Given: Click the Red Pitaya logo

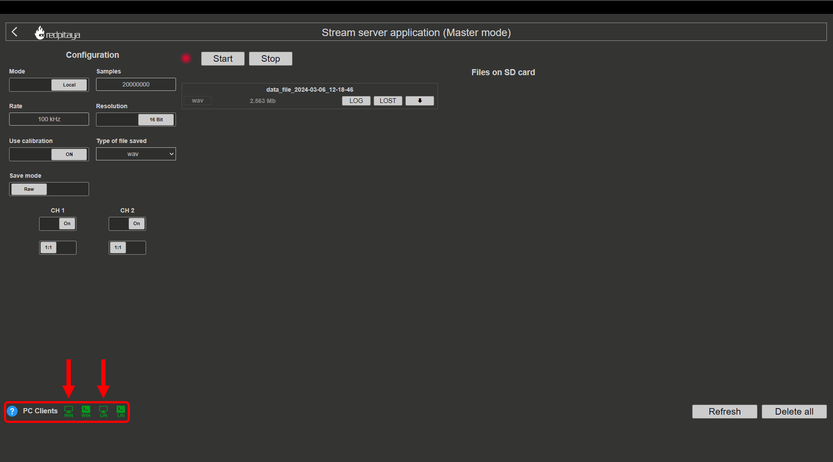Looking at the screenshot, I should click(x=57, y=33).
